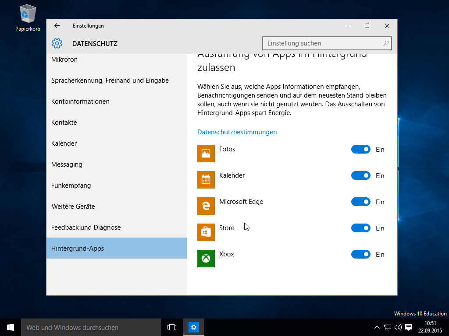Open the Papierkorb recycle bin icon
The image size is (449, 336).
(x=28, y=17)
